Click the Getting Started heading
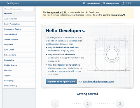Screen dimensions: 140x108 (x=87, y=94)
